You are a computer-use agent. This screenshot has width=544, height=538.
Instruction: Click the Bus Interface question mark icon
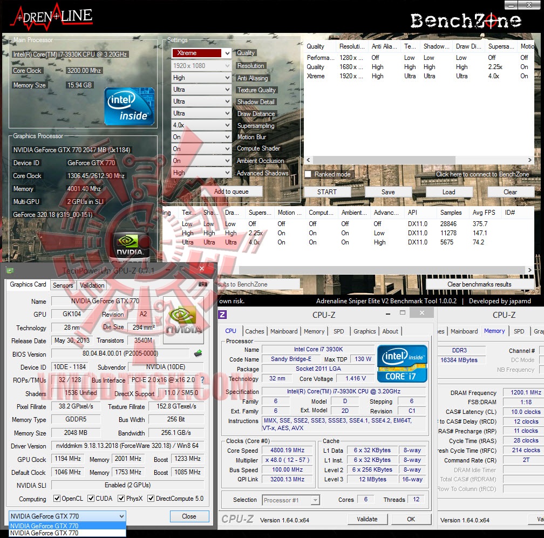[202, 380]
